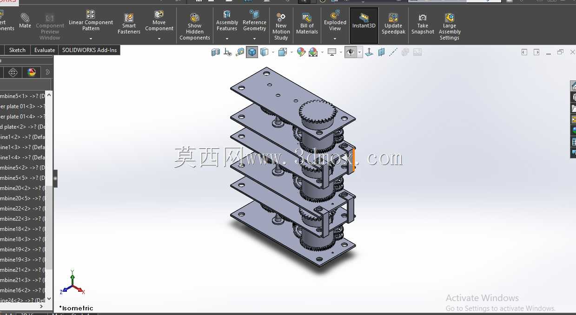
Task: Select tree item 'mbine21<2>'
Action: click(x=22, y=270)
